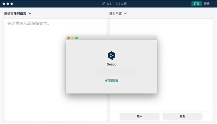The width and height of the screenshot is (217, 124).
Task: Switch to the 文本 text tab
Action: (107, 4)
